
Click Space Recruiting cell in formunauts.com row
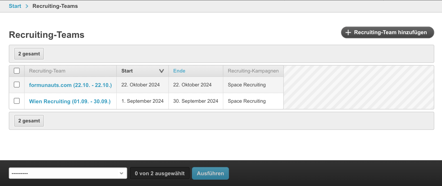coord(247,85)
